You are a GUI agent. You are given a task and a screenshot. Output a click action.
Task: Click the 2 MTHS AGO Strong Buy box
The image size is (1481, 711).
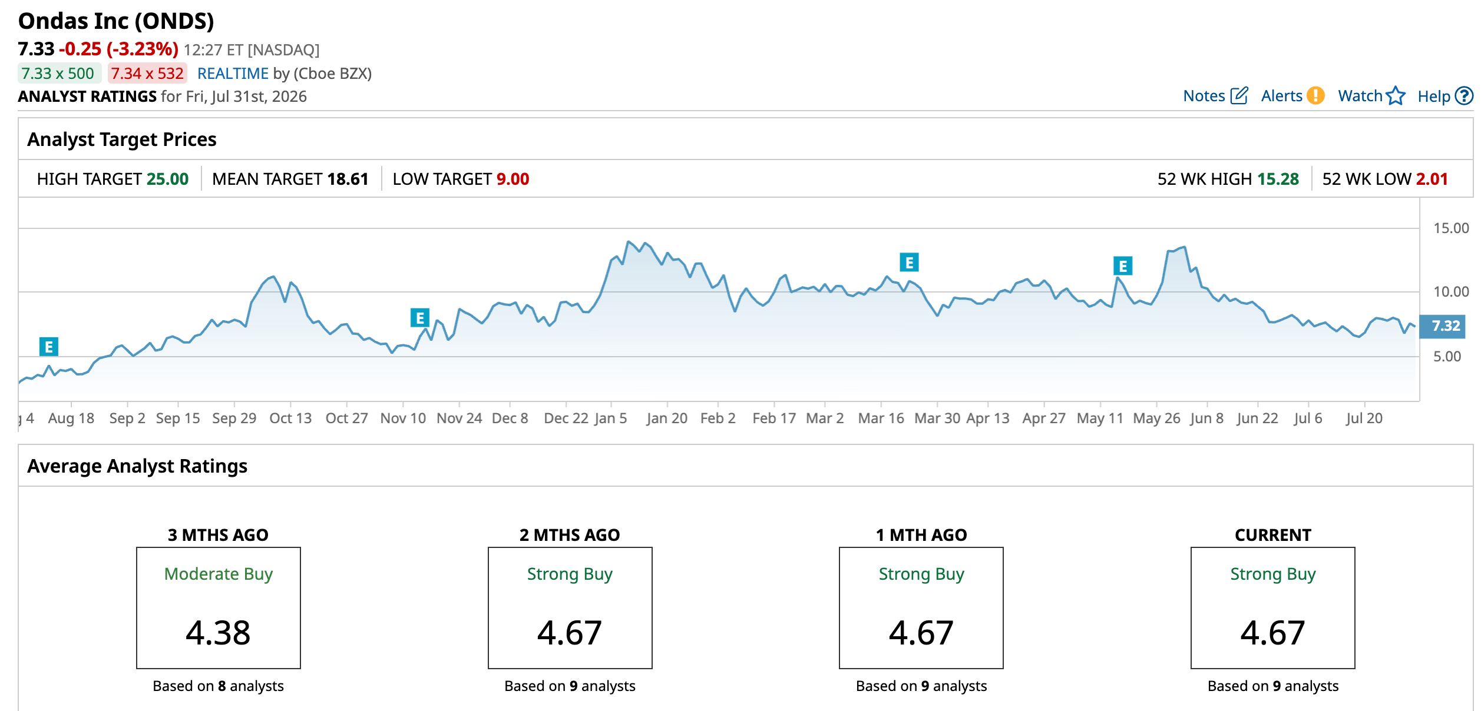[570, 608]
